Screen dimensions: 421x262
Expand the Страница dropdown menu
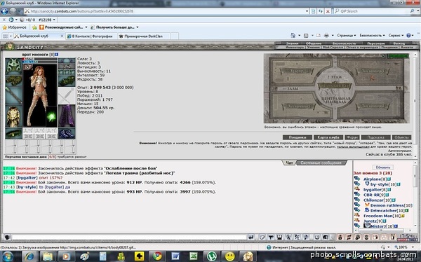(x=347, y=36)
